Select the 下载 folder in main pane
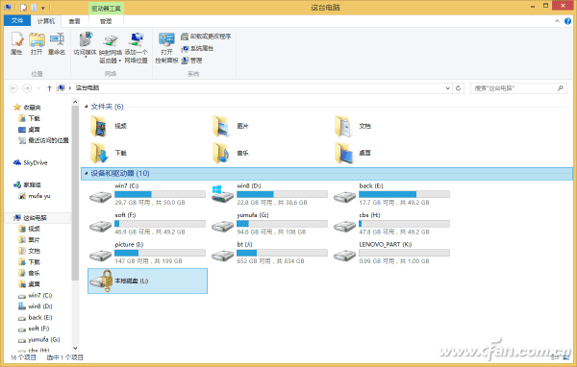The image size is (577, 367). pos(109,153)
